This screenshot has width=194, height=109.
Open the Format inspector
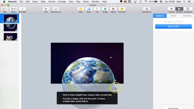click(x=171, y=9)
